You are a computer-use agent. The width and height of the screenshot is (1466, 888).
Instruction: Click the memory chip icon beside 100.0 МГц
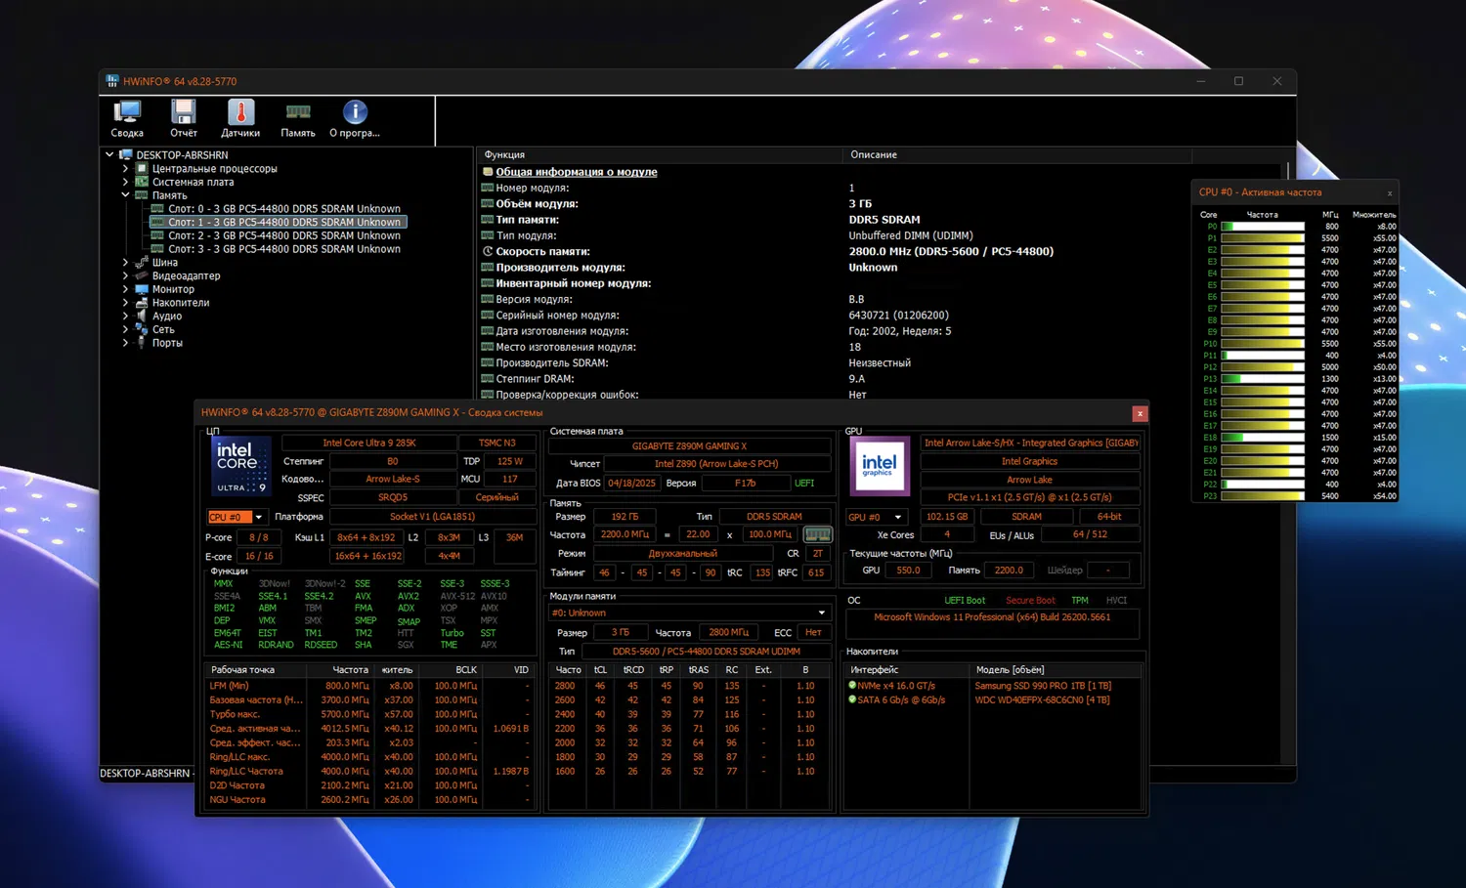[x=817, y=534]
